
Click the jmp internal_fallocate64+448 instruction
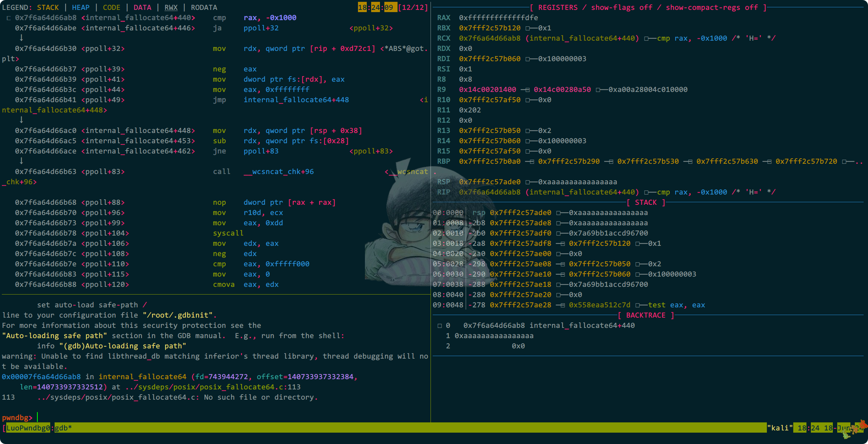281,100
